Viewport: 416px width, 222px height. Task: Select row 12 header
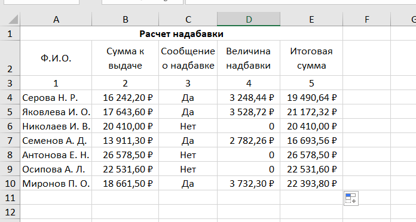tap(10, 212)
